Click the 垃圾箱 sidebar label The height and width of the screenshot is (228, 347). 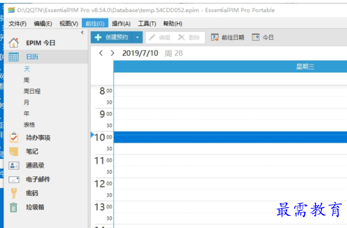35,207
